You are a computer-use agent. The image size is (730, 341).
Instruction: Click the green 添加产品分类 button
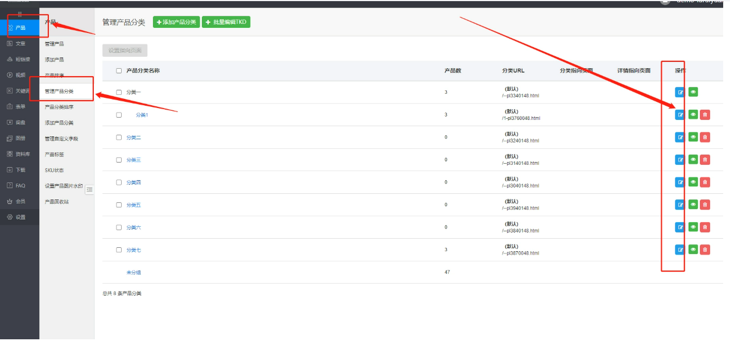point(176,22)
